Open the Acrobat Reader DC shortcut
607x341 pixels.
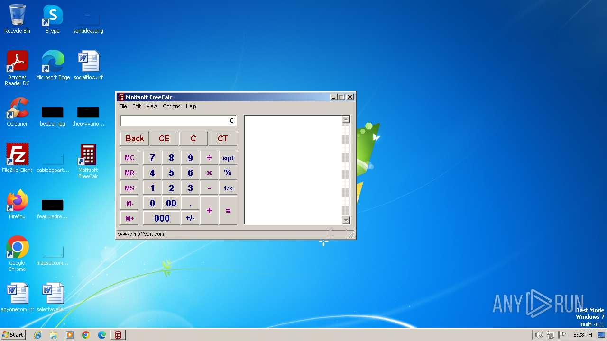[x=17, y=68]
